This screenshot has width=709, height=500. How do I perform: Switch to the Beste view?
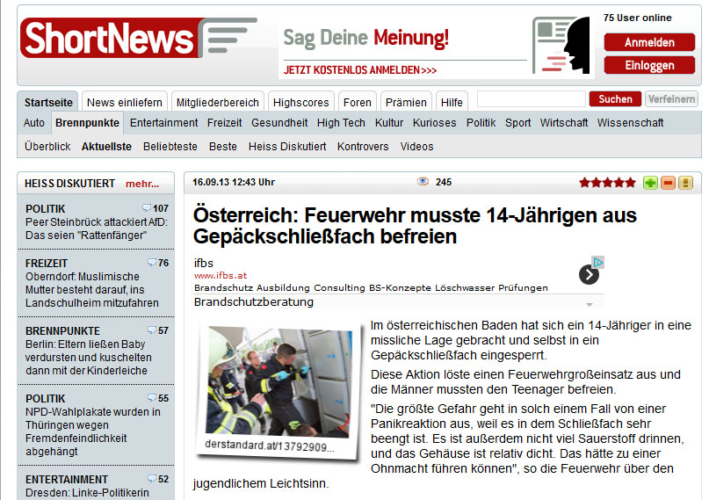pos(223,147)
